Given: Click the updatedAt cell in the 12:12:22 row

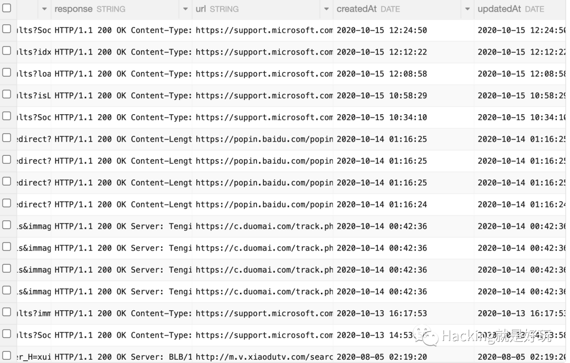Looking at the screenshot, I should [x=521, y=52].
